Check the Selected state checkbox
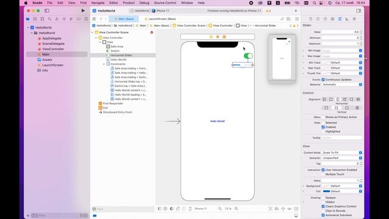Image resolution: width=389 pixels, height=219 pixels. 323,123
